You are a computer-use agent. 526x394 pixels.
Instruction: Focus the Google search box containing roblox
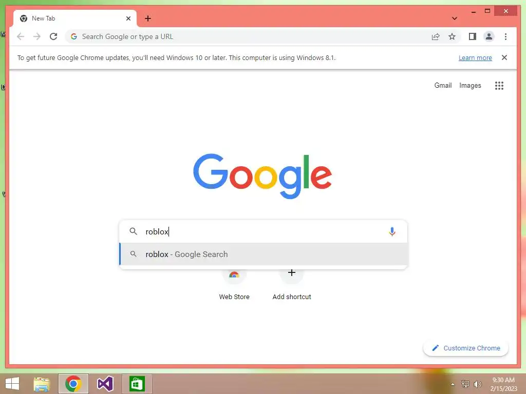264,231
